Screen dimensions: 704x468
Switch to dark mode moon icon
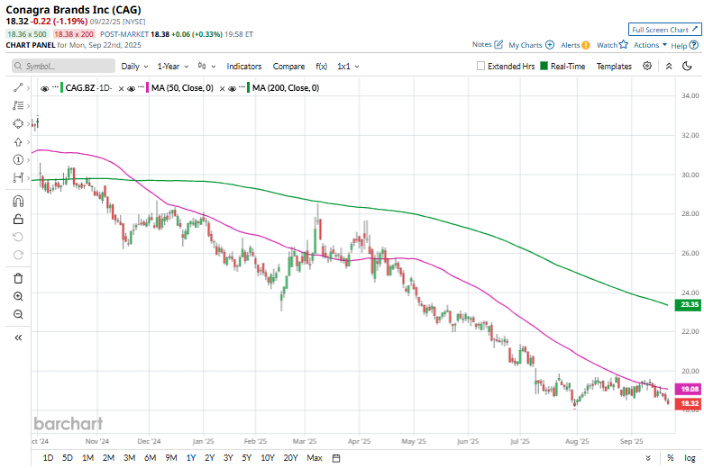[x=687, y=66]
